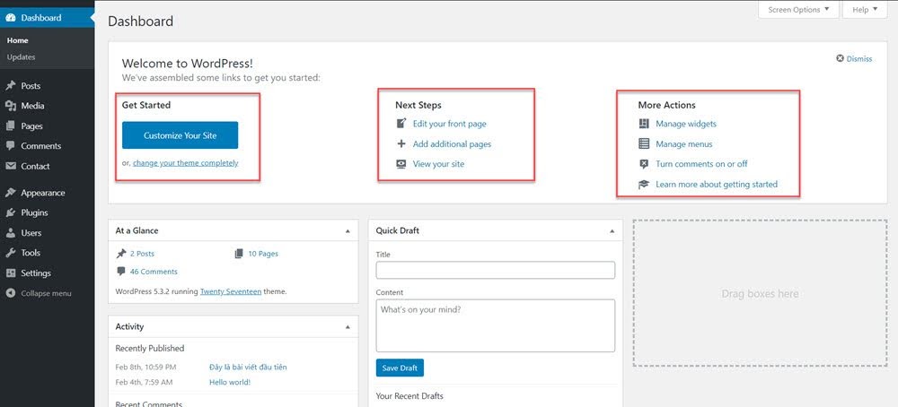
Task: Click the Collapse menu label
Action: [47, 293]
